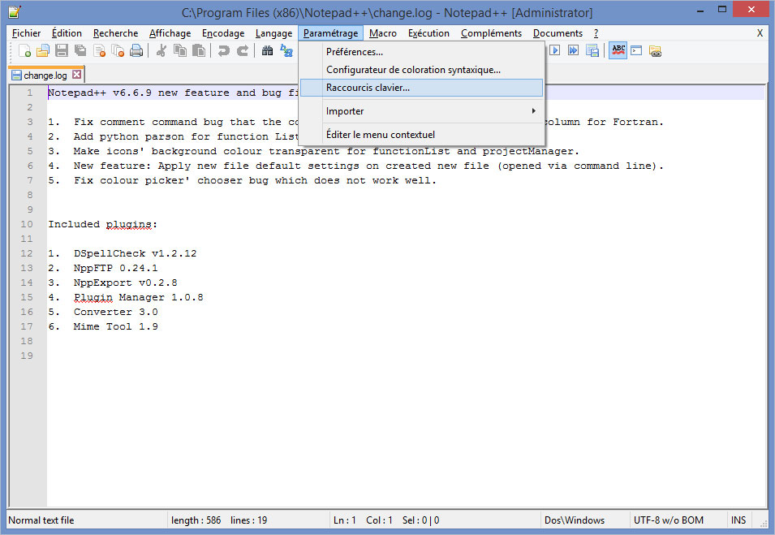Screen dimensions: 775x535
Task: Open the Exécution menu
Action: [x=428, y=33]
